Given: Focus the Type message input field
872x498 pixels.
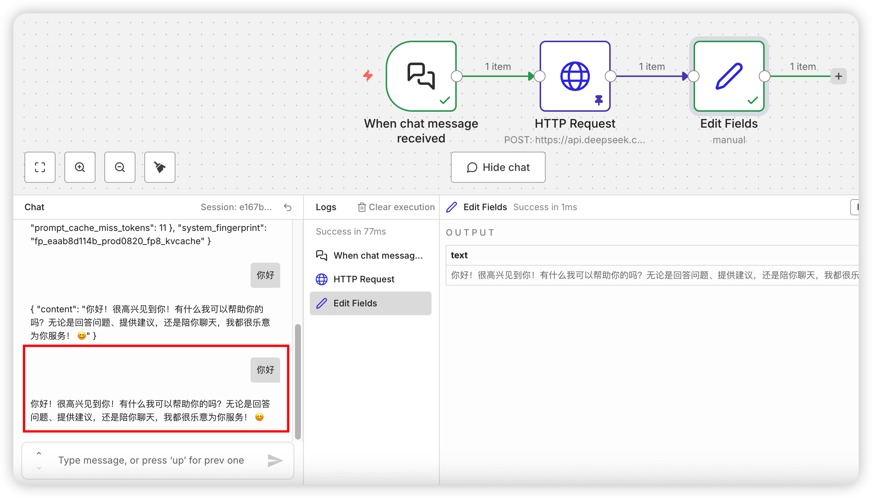Looking at the screenshot, I should pyautogui.click(x=151, y=460).
